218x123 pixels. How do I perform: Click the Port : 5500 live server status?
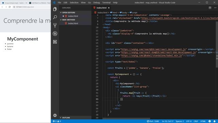pos(153,121)
